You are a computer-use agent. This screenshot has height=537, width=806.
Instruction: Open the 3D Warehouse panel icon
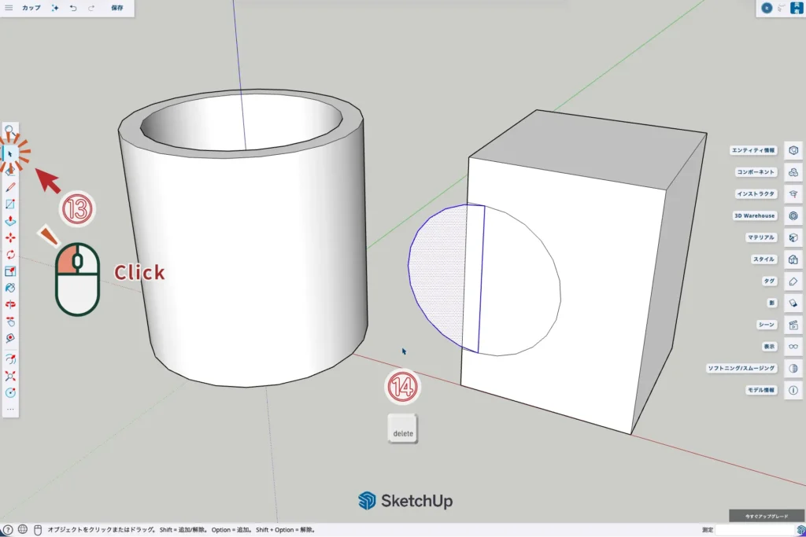793,215
